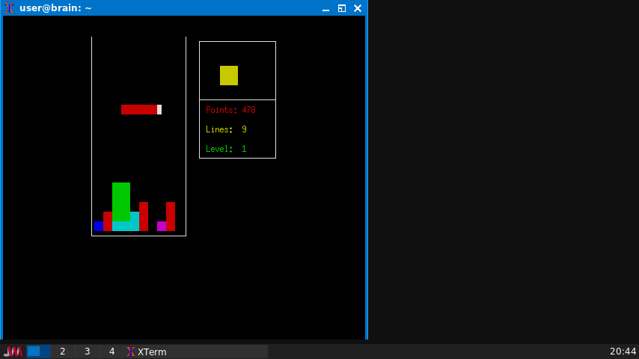Click the cyan block at the stack bottom

click(126, 226)
